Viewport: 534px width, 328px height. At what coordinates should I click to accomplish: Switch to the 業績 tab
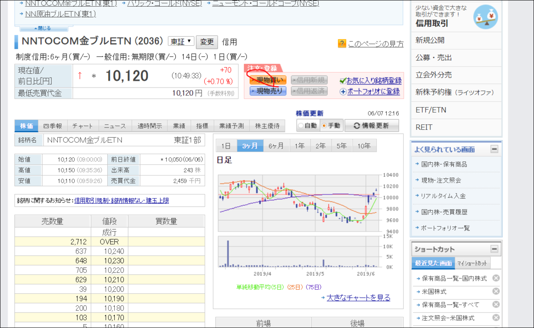[x=179, y=126]
